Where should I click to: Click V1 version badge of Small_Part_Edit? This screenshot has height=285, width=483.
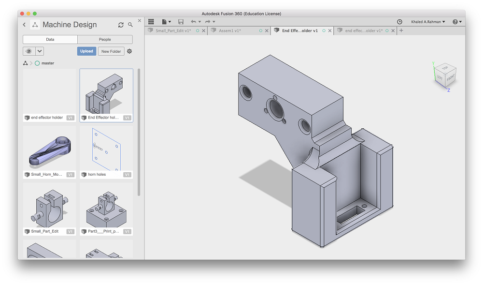tap(70, 232)
